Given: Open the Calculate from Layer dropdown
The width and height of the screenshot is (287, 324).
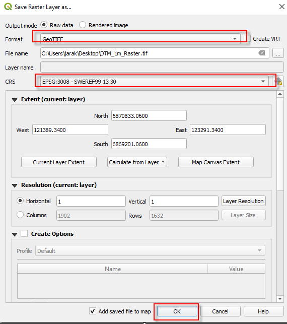Looking at the screenshot, I should (137, 162).
